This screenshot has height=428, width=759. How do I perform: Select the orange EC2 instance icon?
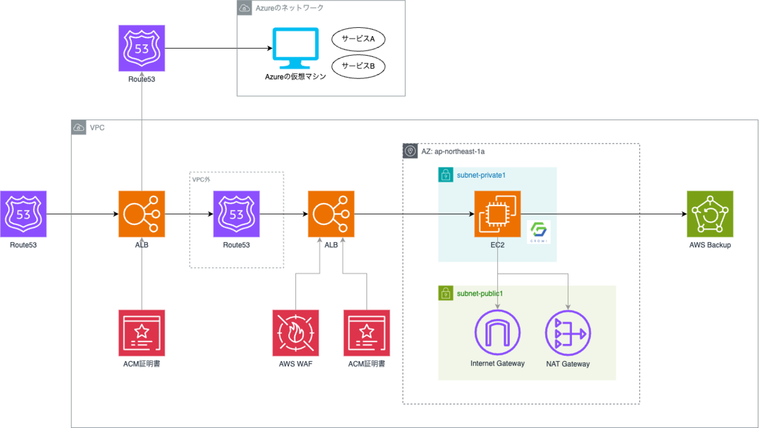(498, 214)
